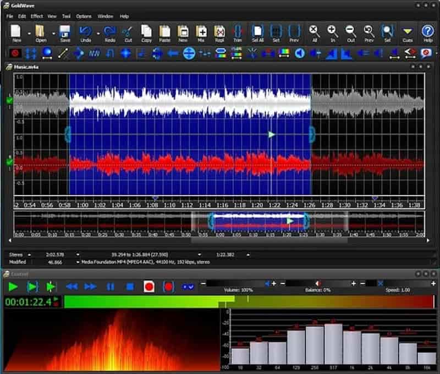Zoom Out of the waveform

point(351,33)
